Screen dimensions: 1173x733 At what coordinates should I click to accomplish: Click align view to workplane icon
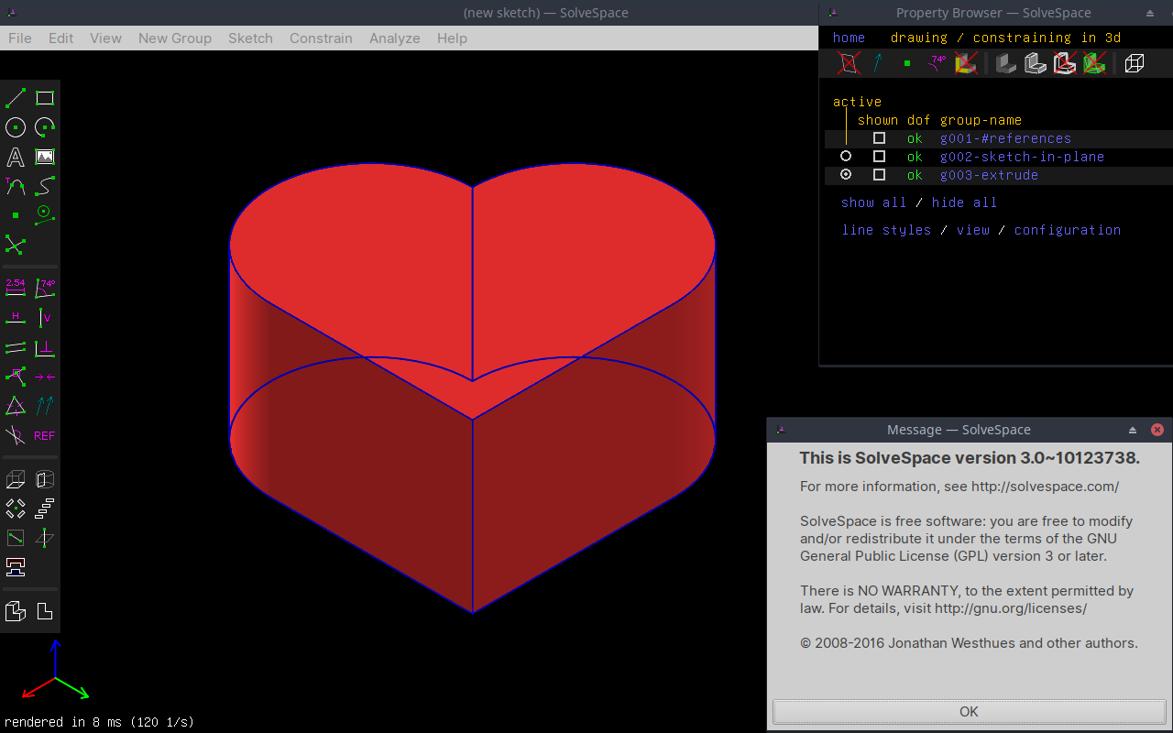pyautogui.click(x=45, y=611)
